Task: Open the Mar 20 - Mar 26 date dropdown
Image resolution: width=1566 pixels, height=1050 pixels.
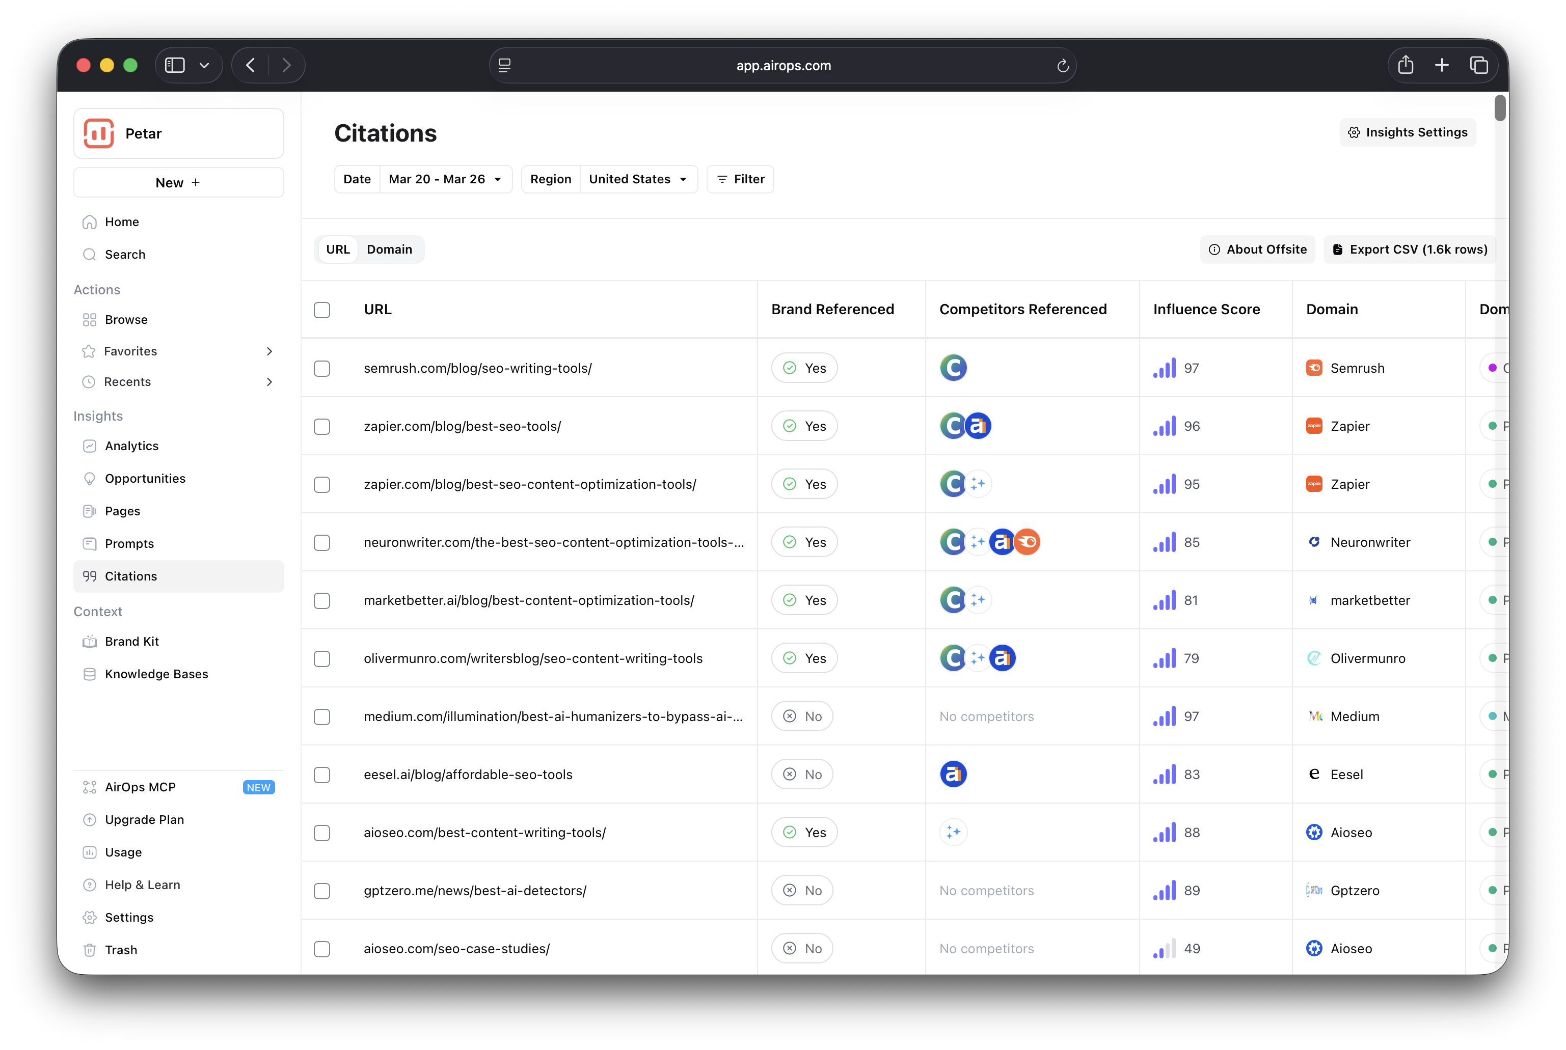Action: [x=445, y=179]
